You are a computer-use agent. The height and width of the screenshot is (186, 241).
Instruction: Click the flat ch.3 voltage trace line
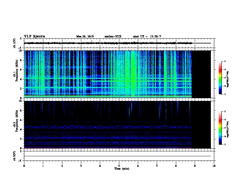click(x=117, y=156)
